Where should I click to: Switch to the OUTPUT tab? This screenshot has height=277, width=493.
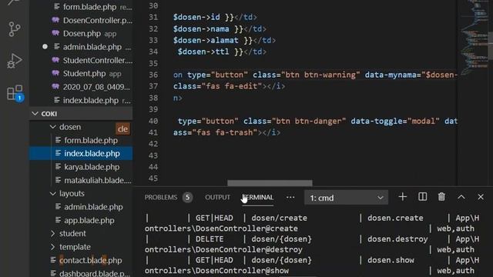(217, 198)
